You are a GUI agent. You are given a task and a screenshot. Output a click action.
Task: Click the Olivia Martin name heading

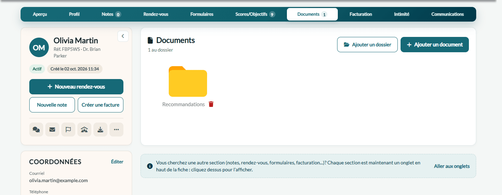[76, 40]
